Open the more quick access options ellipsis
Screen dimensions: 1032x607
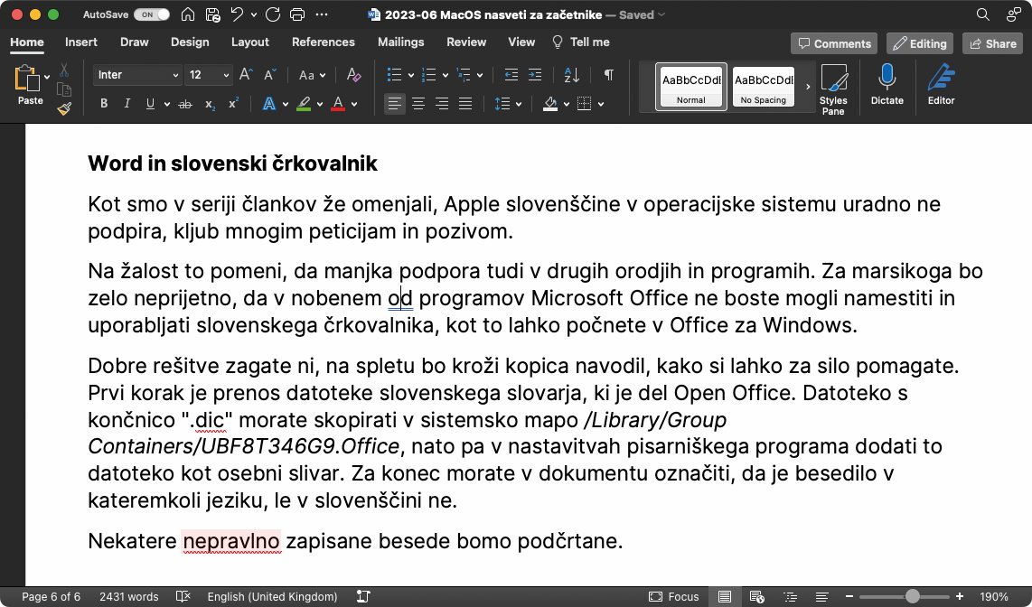(322, 14)
